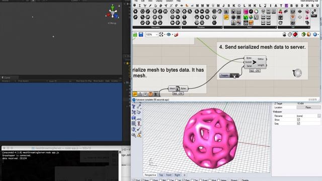Click the green selected-only preview icon

pos(303,35)
